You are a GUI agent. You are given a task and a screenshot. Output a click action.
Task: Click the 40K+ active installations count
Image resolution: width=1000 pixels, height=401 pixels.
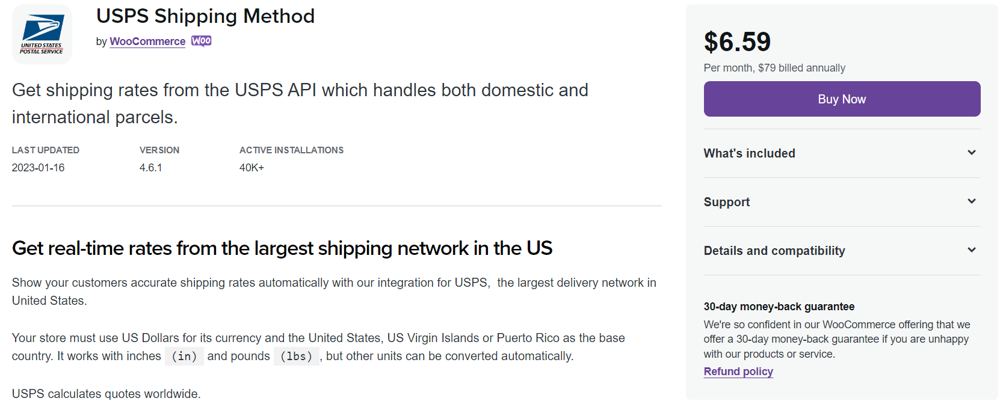(x=252, y=167)
